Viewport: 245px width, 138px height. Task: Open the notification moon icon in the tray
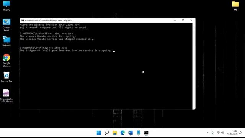240,133
